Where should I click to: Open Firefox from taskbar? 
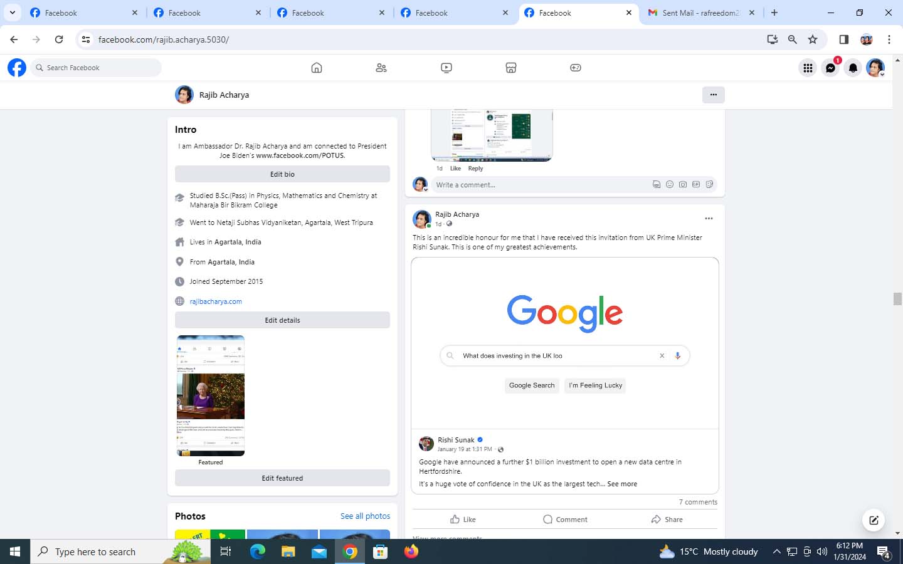tap(411, 551)
